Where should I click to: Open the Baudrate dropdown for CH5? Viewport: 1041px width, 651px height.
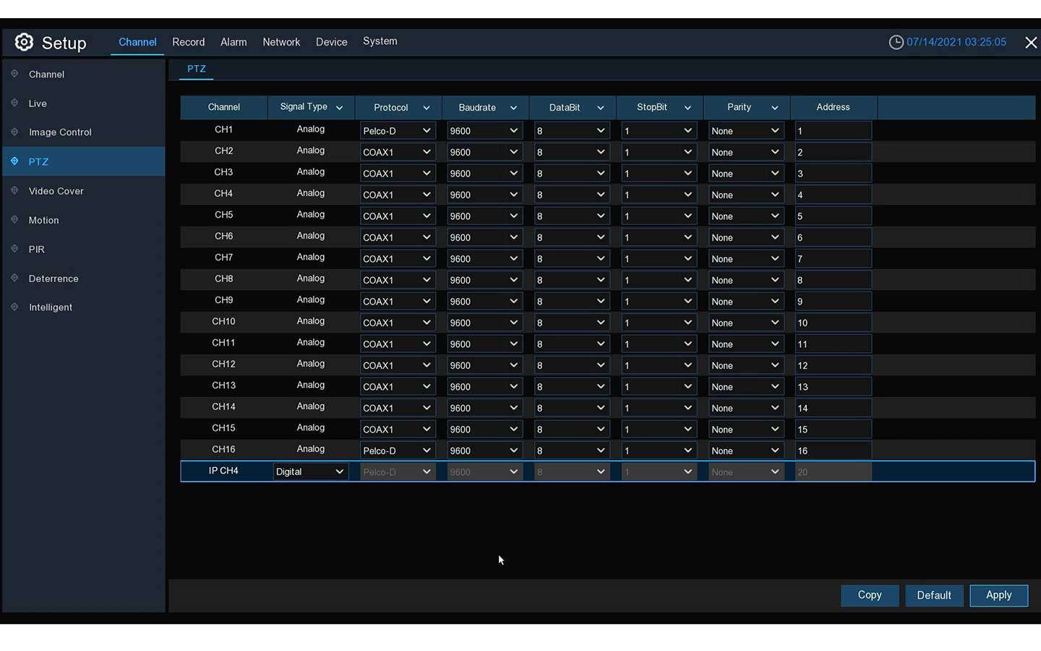tap(484, 216)
